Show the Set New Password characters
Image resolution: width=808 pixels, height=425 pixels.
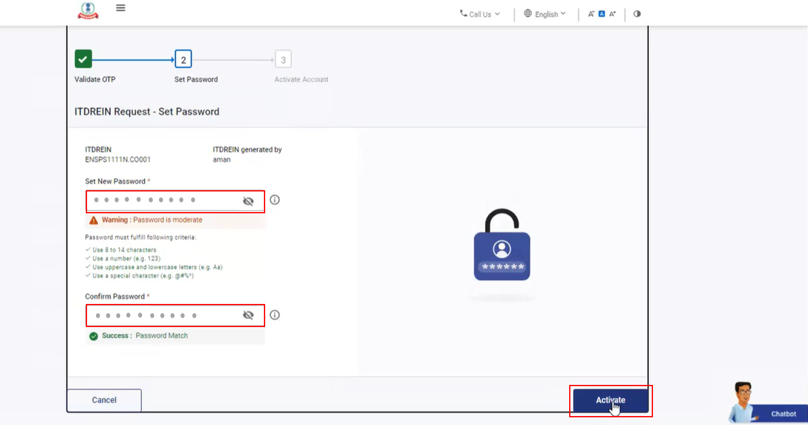click(x=248, y=201)
